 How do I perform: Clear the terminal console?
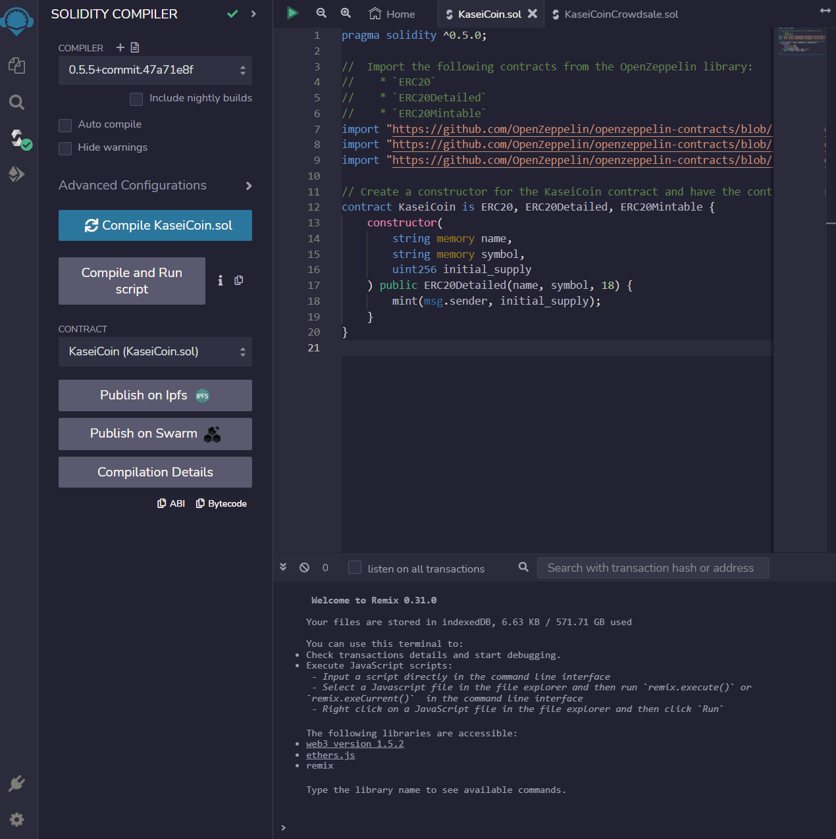point(304,567)
